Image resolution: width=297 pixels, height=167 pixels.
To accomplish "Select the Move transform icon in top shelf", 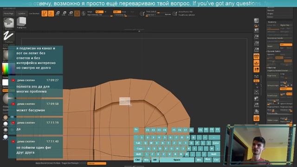I will click(58, 13).
